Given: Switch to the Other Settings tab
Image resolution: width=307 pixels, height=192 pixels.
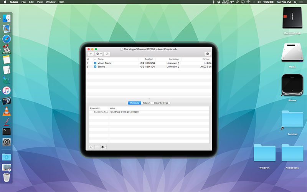Looking at the screenshot, I should 161,103.
